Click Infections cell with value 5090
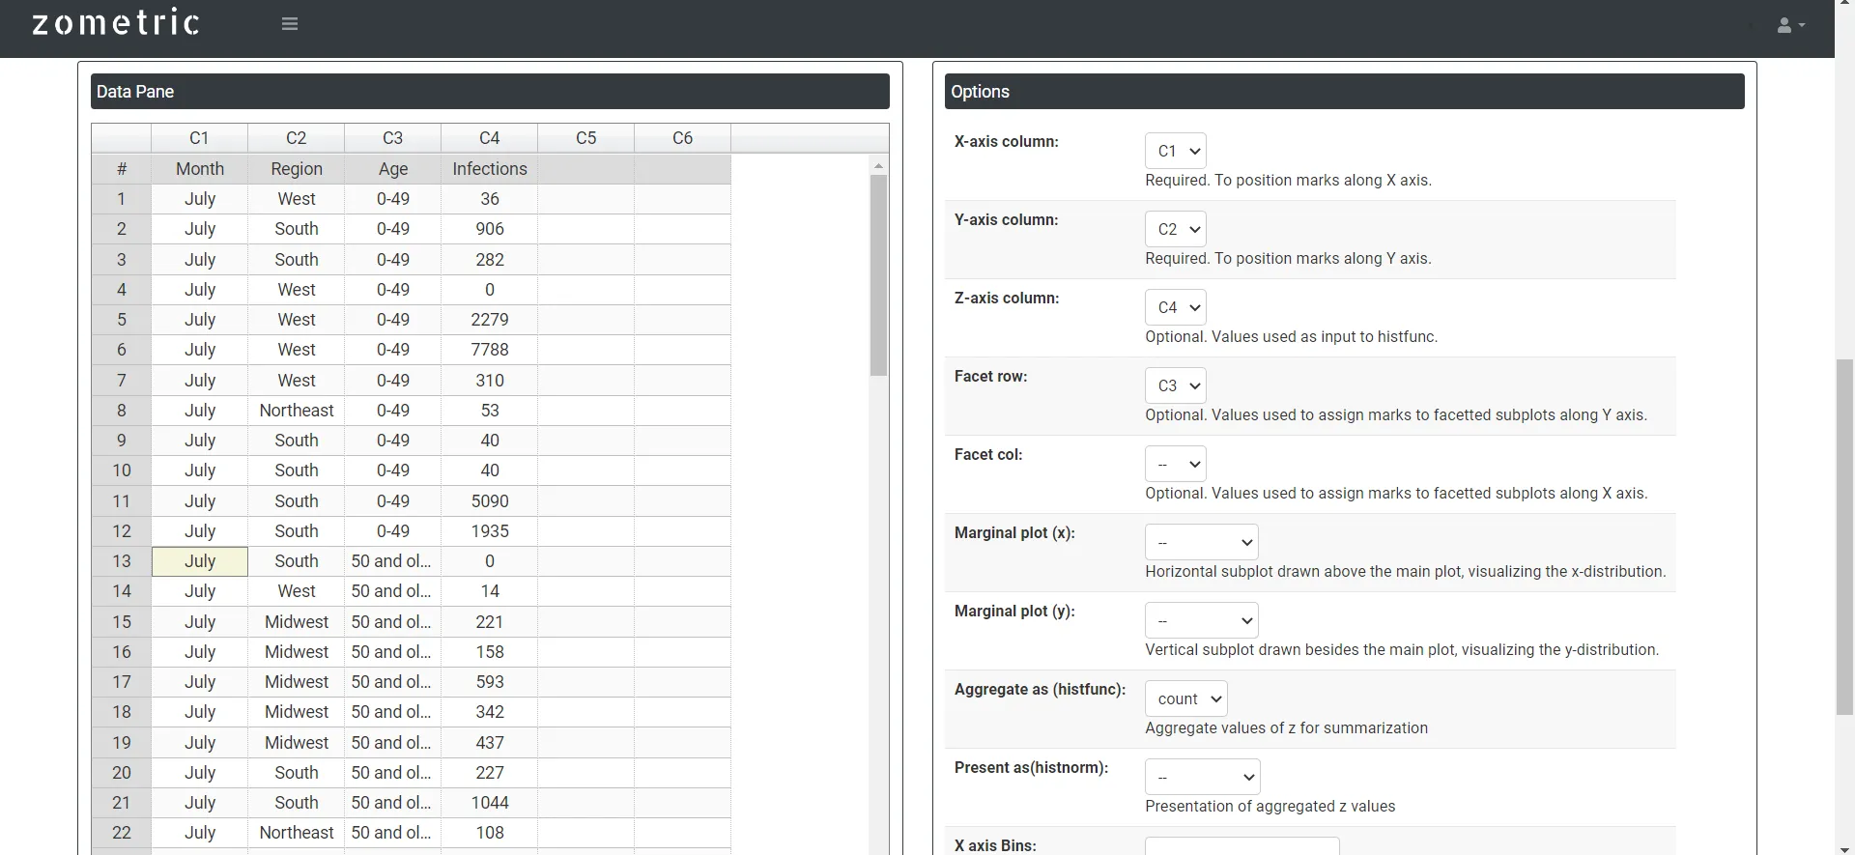1855x855 pixels. pos(490,501)
